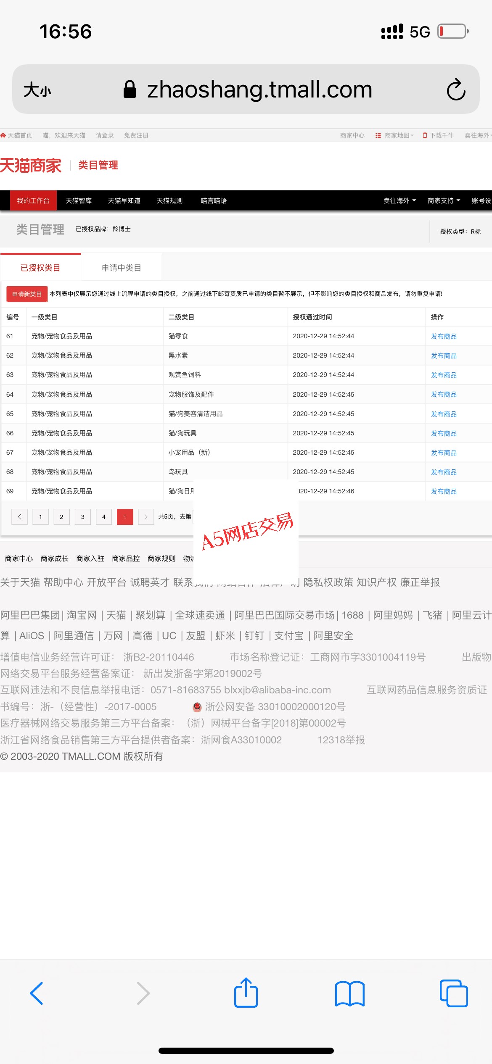Viewport: 492px width, 1064px height.
Task: Go to pagination page 2
Action: pyautogui.click(x=61, y=517)
